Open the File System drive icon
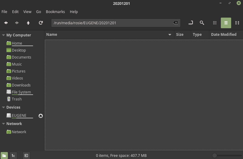 click(x=9, y=92)
